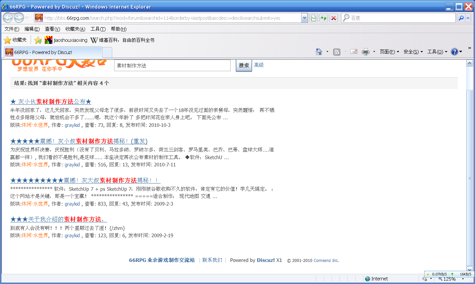Screen dimensions: 475x284
Task: Open search provider dropdown arrow
Action: coord(468,18)
